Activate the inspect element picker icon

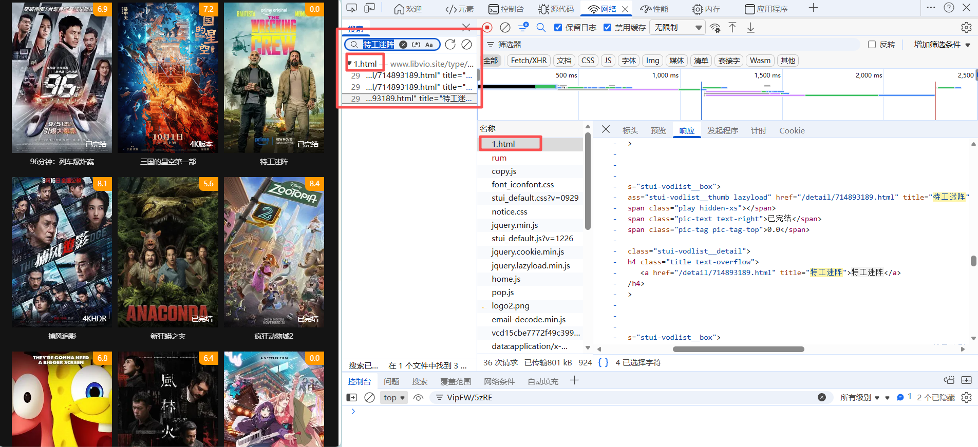(352, 8)
